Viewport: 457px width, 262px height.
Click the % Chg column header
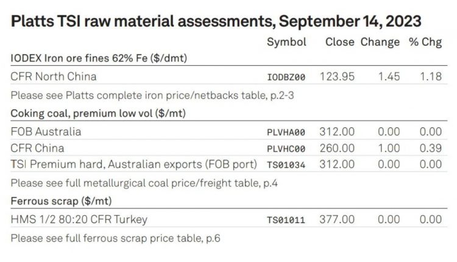425,42
